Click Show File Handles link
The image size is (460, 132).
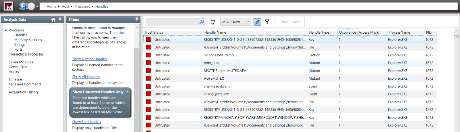tap(87, 122)
